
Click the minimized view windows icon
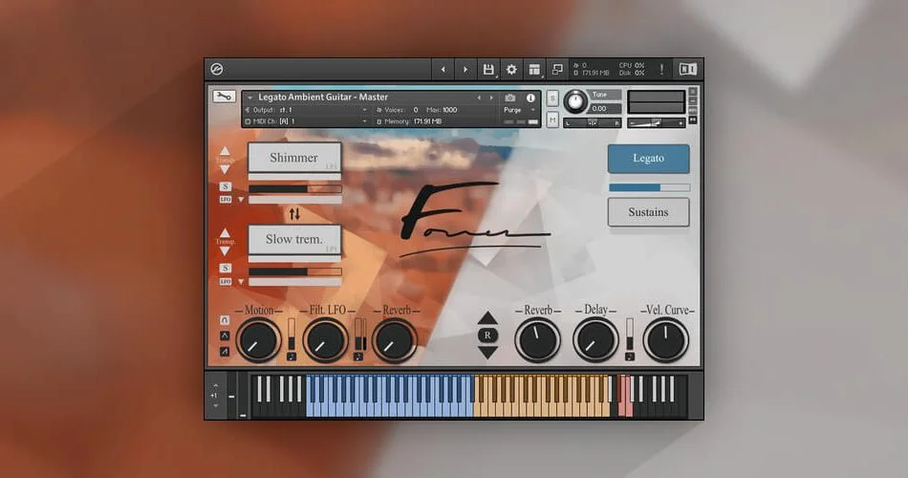coord(557,70)
